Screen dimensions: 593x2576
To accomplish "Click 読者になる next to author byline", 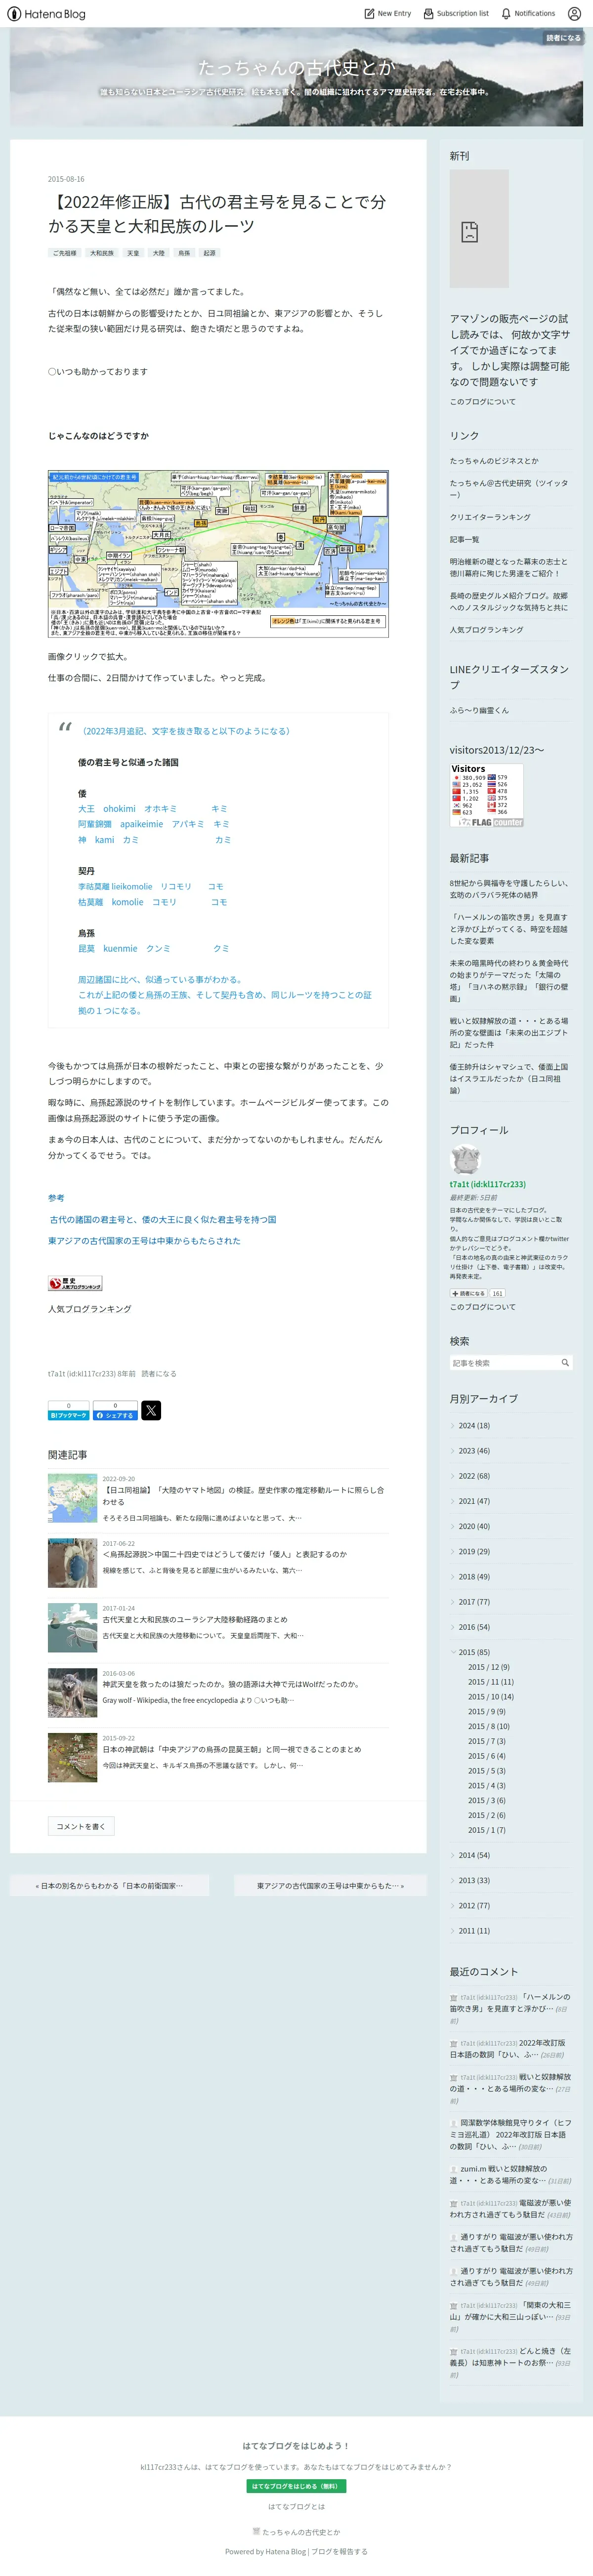I will pos(159,1374).
